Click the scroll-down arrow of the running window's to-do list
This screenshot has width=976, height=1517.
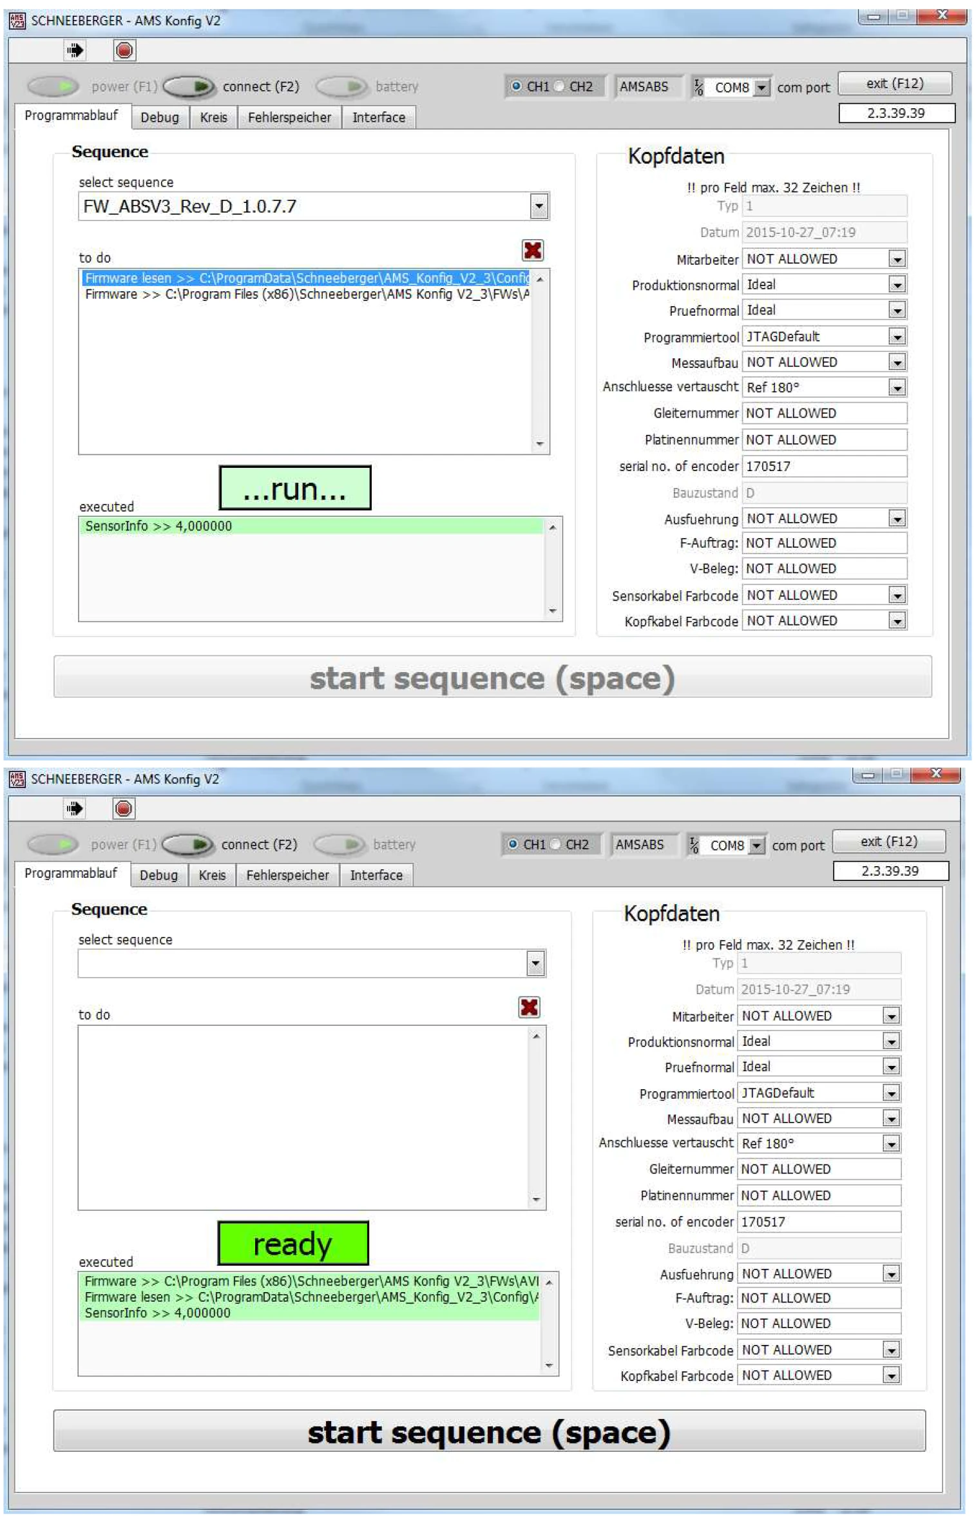point(539,444)
